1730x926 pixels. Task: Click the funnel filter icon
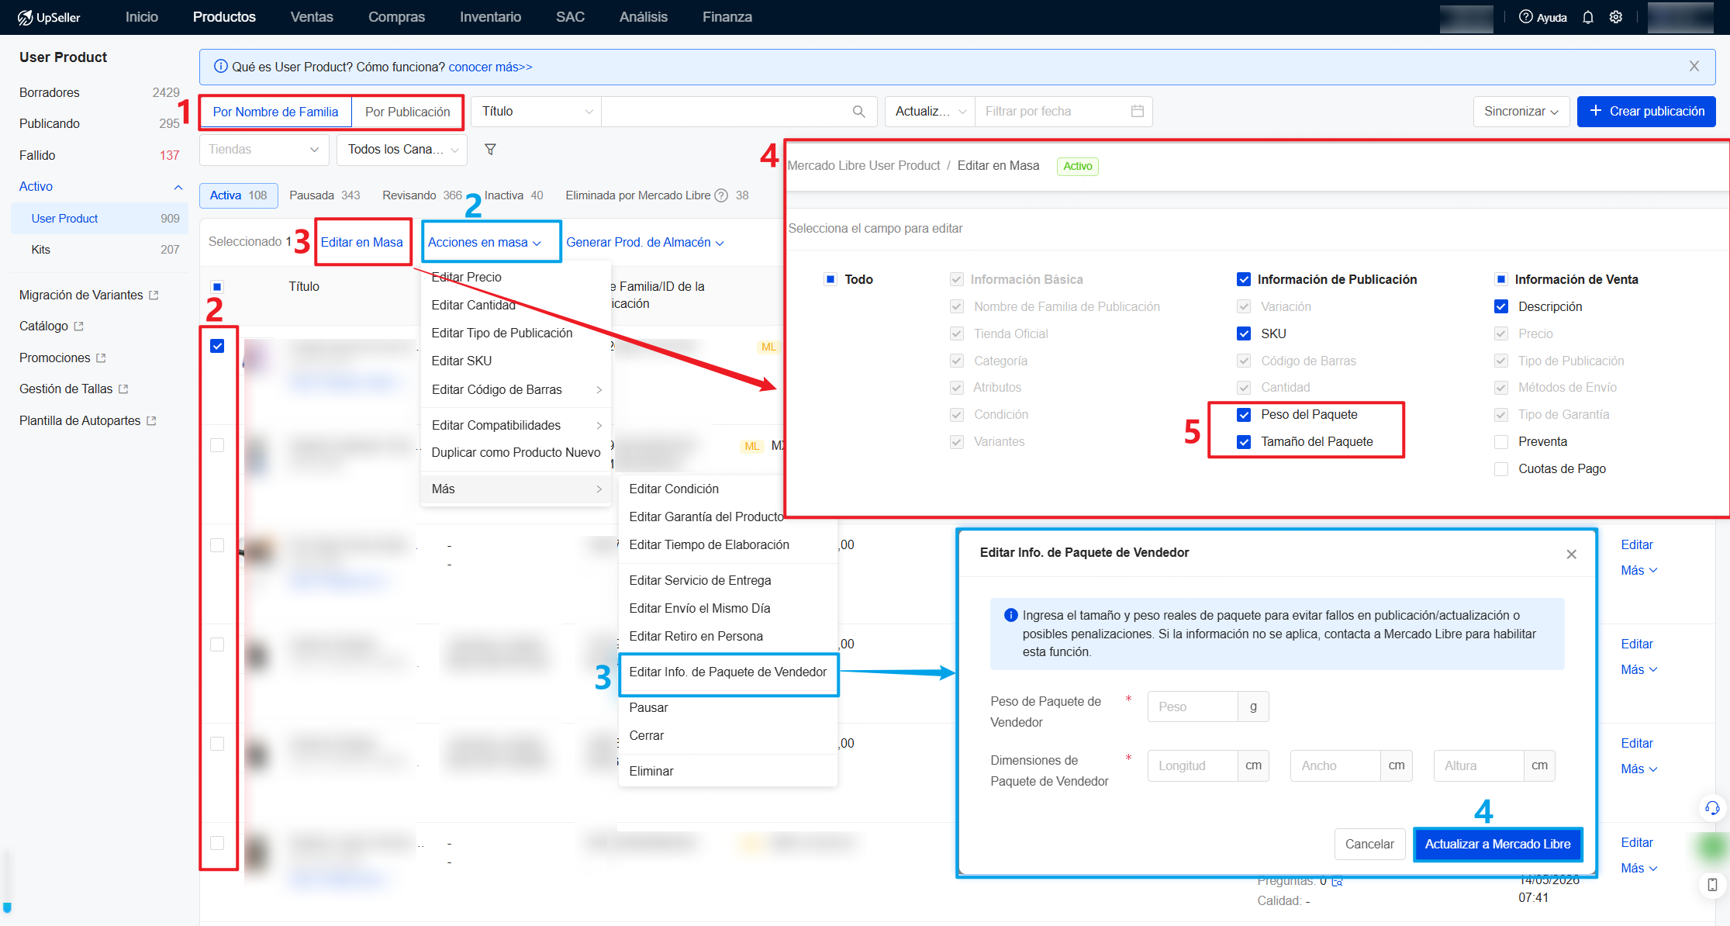tap(490, 150)
